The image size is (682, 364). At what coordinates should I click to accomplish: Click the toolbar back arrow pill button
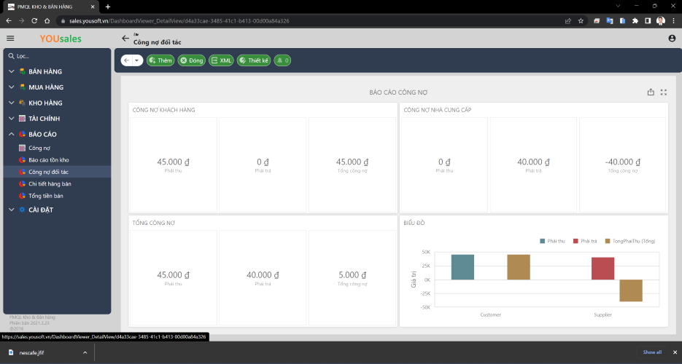click(127, 60)
